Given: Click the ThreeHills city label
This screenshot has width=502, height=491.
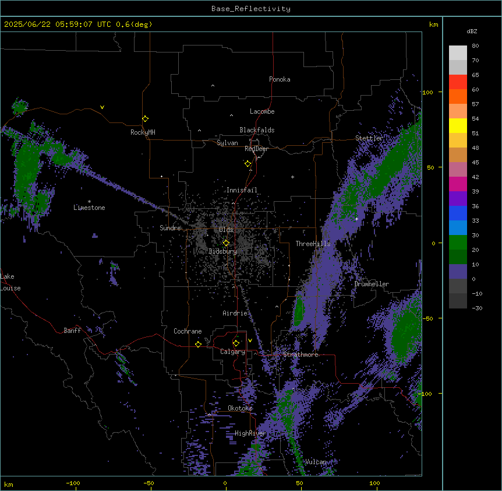Looking at the screenshot, I should [x=313, y=244].
